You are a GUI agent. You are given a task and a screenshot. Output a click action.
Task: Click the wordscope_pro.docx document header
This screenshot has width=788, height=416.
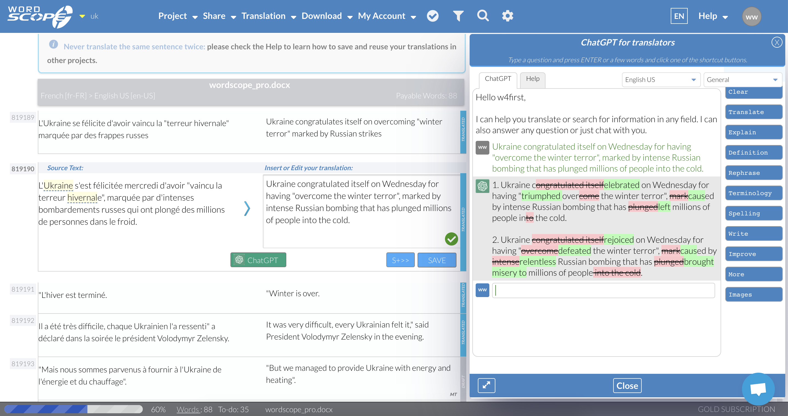click(x=251, y=92)
